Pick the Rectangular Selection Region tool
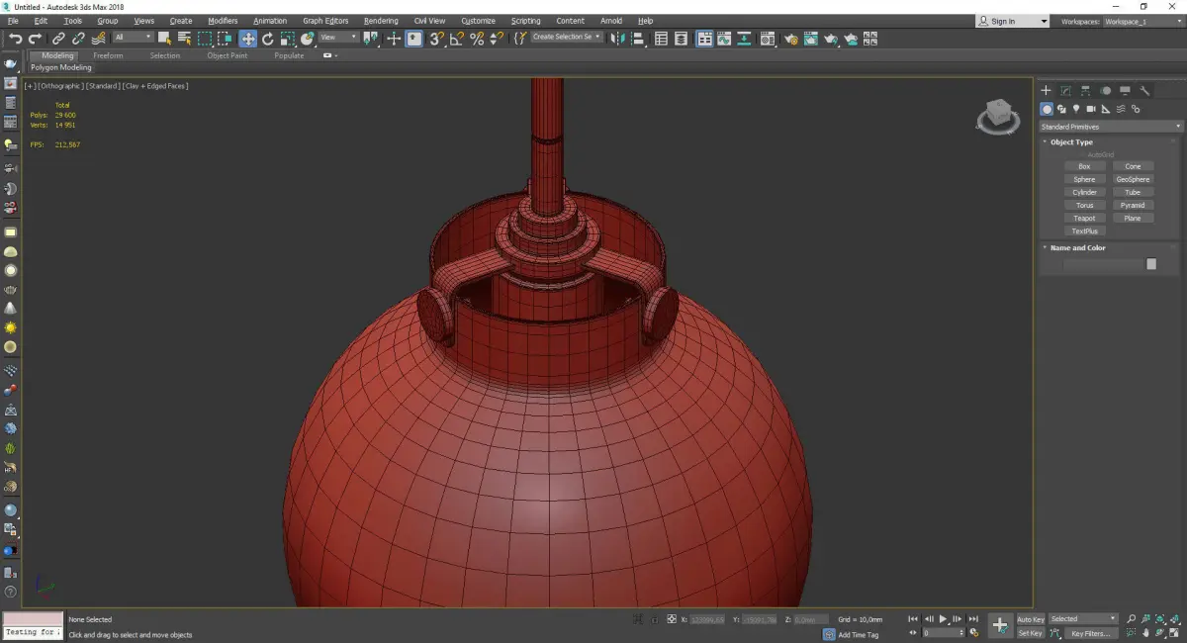The image size is (1187, 643). [205, 39]
